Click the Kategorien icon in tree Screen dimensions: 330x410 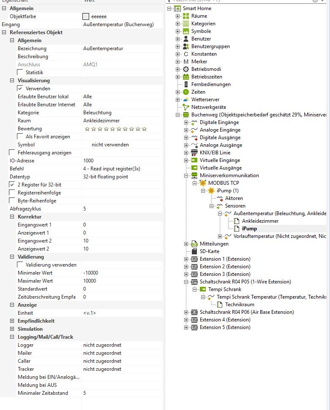pos(185,24)
